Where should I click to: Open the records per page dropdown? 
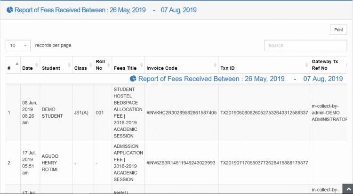pos(18,45)
